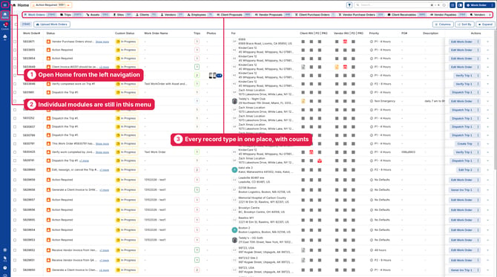Open the Sites tab
Screen dimensions: 497x277
click(x=122, y=15)
